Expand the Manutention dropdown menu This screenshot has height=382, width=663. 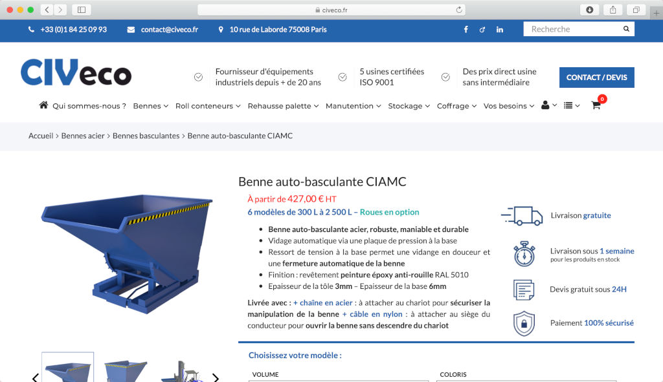[x=353, y=106]
